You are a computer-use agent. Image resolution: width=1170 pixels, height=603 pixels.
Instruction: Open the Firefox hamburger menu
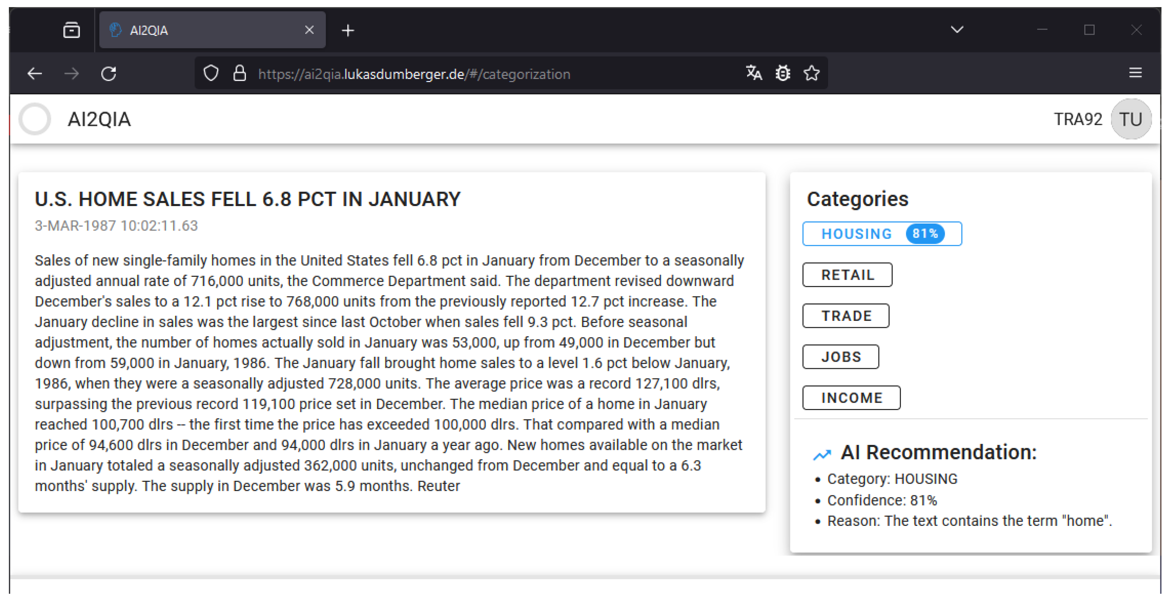point(1135,73)
